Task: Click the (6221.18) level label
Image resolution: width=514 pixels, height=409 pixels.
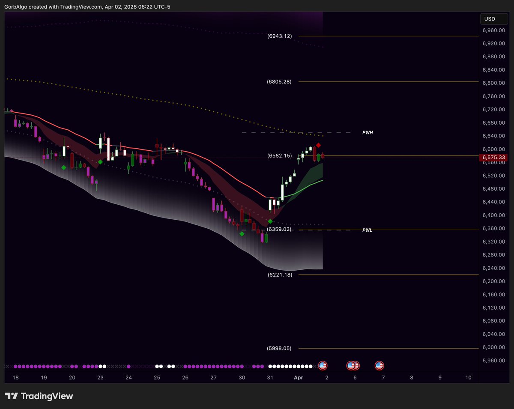Action: tap(280, 275)
